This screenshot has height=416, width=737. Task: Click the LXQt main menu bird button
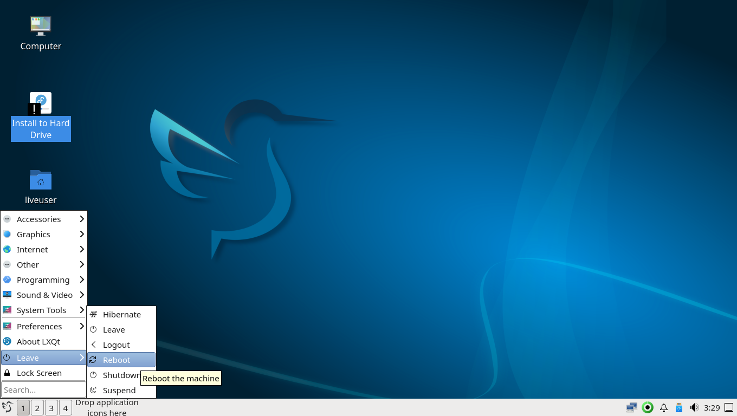click(8, 407)
